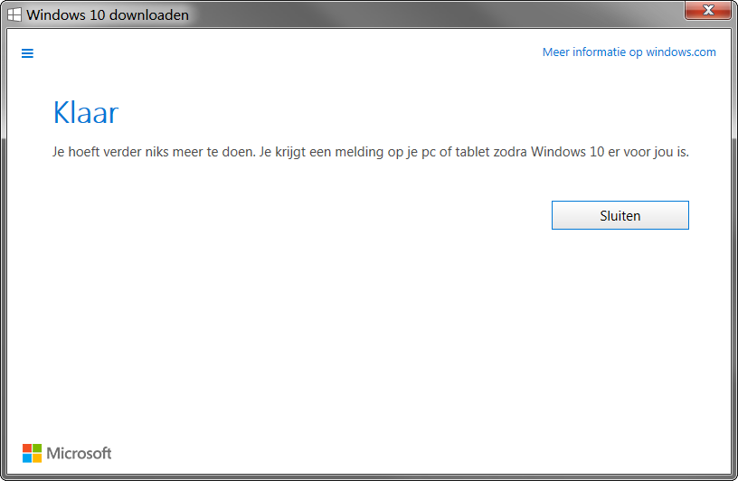Image resolution: width=738 pixels, height=481 pixels.
Task: Click the 'Klaar' heading
Action: click(x=86, y=113)
